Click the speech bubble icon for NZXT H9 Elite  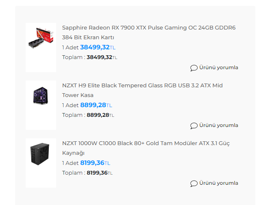coord(194,126)
